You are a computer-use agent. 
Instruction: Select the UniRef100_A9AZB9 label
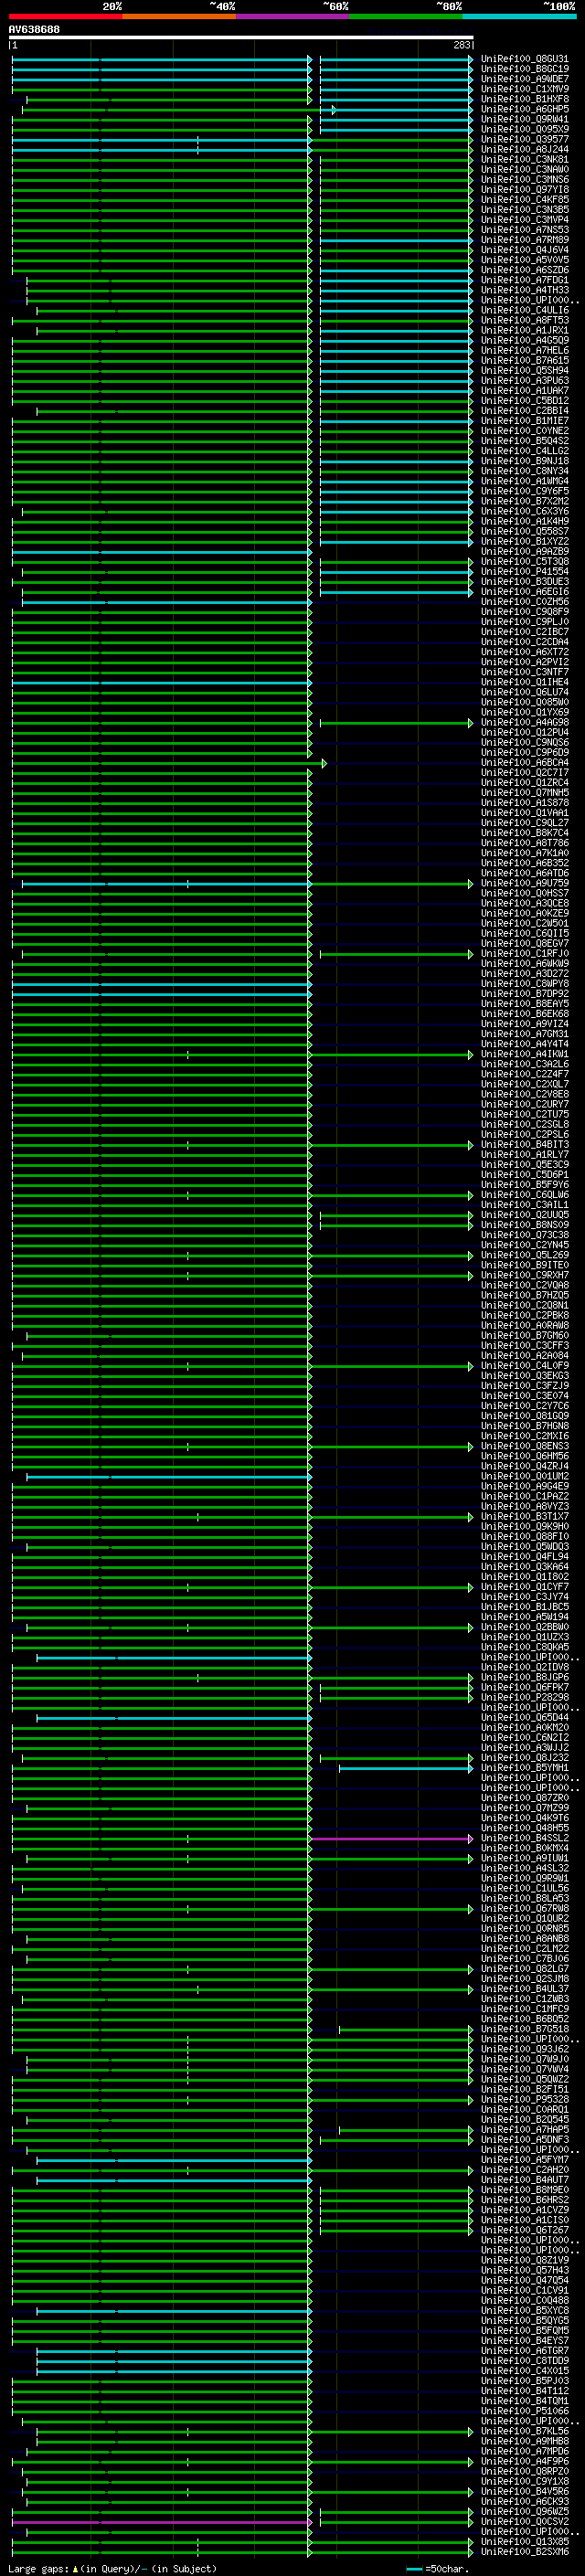tap(524, 551)
